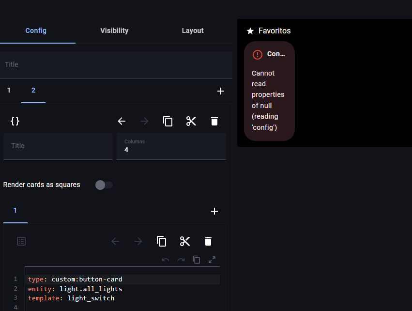This screenshot has width=412, height=311.
Task: Add a new section with upper plus icon
Action: (221, 91)
